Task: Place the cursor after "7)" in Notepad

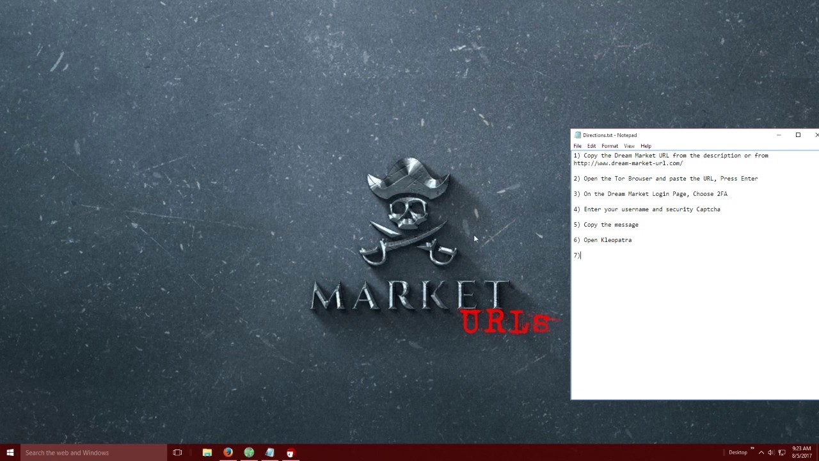Action: pyautogui.click(x=581, y=255)
